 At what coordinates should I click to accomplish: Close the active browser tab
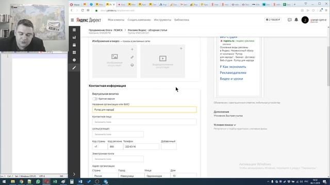114,4
